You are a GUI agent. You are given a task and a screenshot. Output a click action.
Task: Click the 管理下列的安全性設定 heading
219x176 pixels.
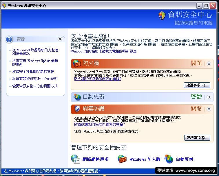99,147
